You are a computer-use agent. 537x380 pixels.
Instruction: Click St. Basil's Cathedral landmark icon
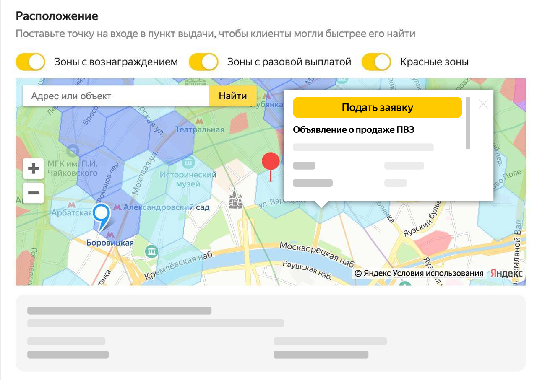[x=235, y=198]
